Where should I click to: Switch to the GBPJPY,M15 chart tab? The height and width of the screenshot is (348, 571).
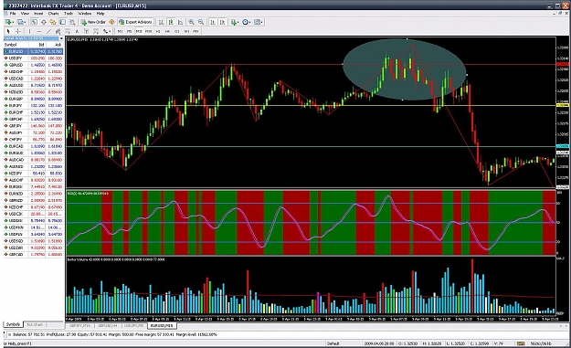click(x=79, y=325)
